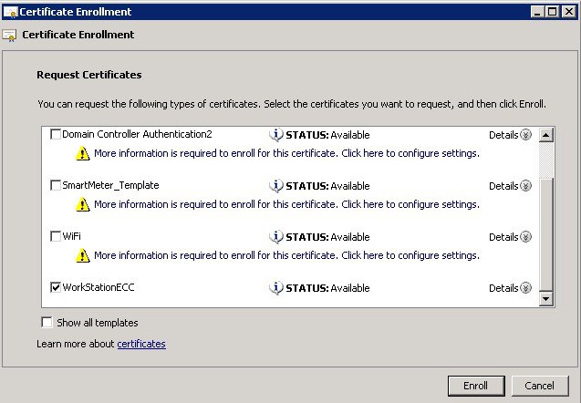
Task: Check the Domain Controller Authentication2 checkbox
Action: pos(56,134)
